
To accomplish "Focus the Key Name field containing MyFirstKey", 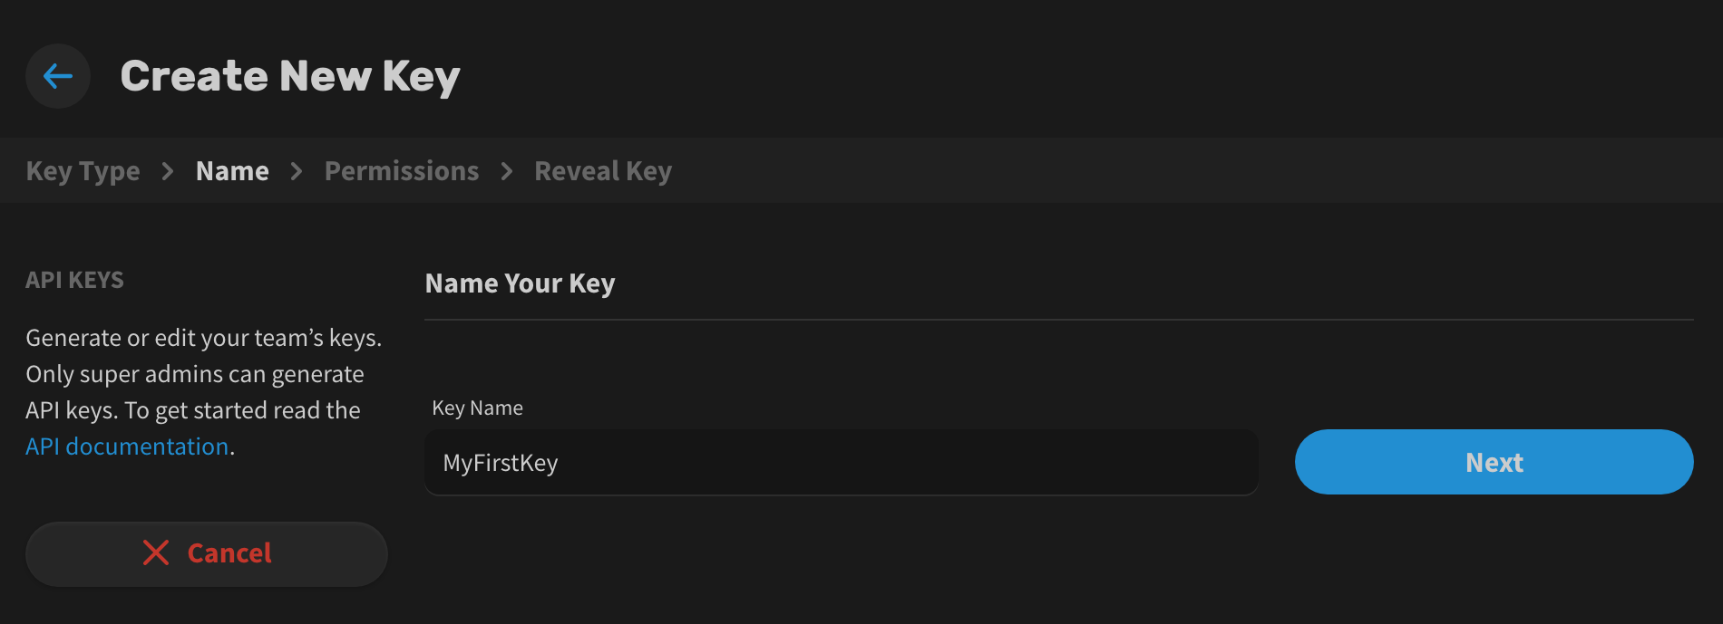I will coord(842,462).
